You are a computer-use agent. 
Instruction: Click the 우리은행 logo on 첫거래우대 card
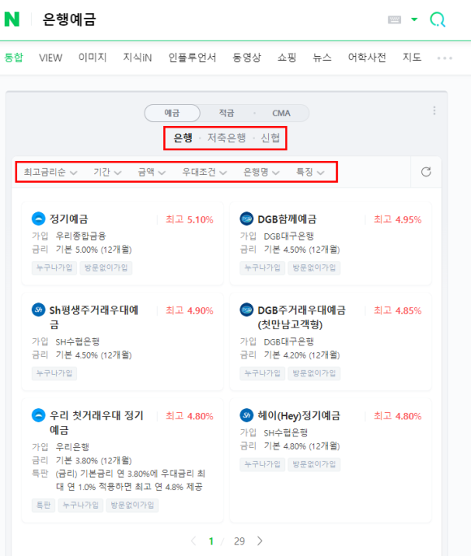39,415
